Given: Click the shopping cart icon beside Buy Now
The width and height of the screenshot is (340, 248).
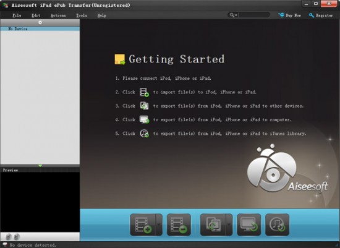Looking at the screenshot, I should click(281, 15).
